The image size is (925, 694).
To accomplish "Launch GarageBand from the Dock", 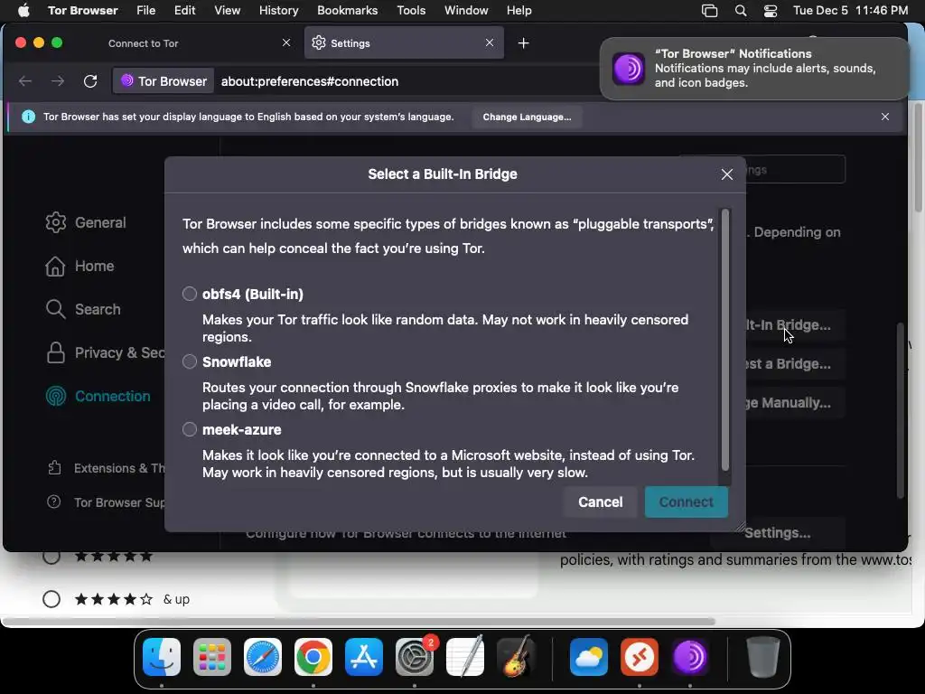I will (516, 657).
